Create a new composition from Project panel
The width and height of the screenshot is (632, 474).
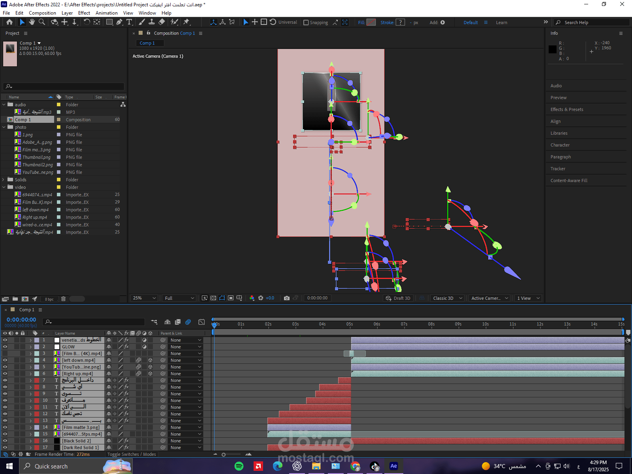point(25,299)
